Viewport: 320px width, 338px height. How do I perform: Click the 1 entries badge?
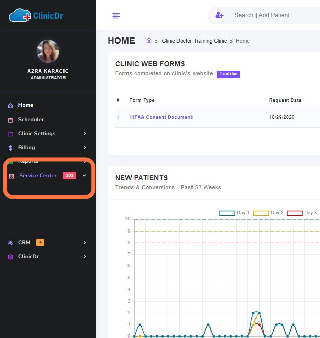click(228, 74)
